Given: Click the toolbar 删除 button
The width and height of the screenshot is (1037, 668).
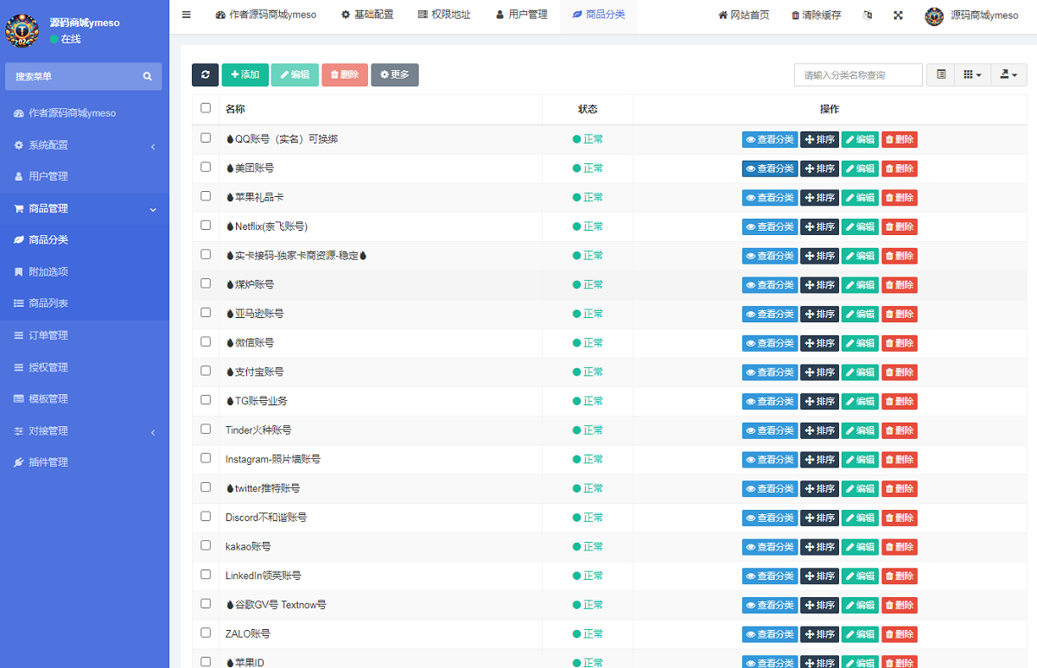Looking at the screenshot, I should coord(345,75).
